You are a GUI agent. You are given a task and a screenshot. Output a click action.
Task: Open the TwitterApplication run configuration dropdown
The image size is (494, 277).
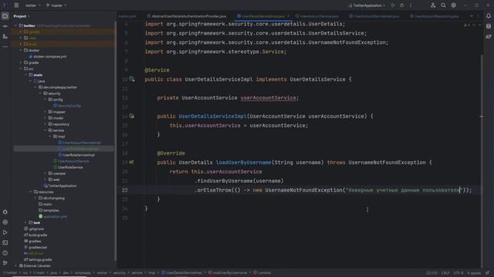tap(367, 5)
